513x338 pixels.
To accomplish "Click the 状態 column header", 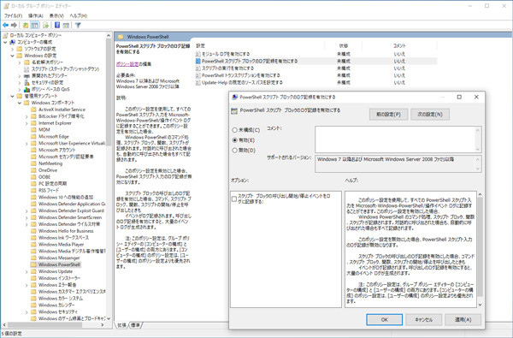I will pos(344,46).
